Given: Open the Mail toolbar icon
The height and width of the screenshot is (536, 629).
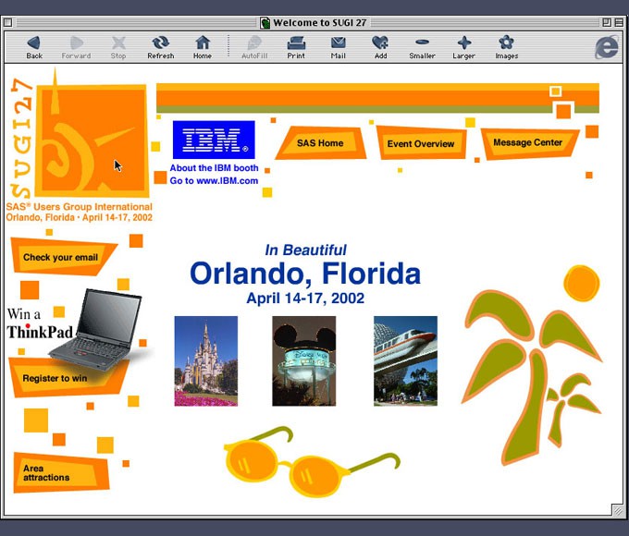Looking at the screenshot, I should (339, 43).
